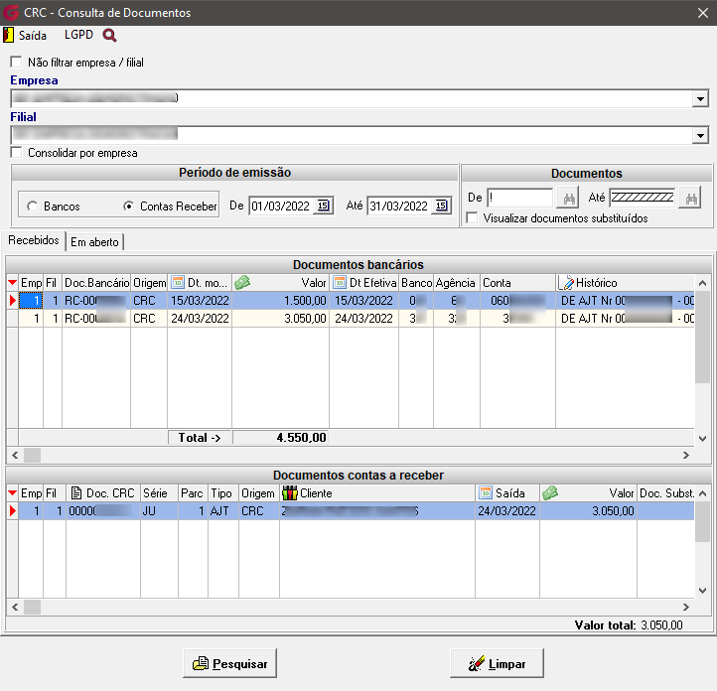The width and height of the screenshot is (717, 691).
Task: Click the Conta column header
Action: pyautogui.click(x=517, y=283)
